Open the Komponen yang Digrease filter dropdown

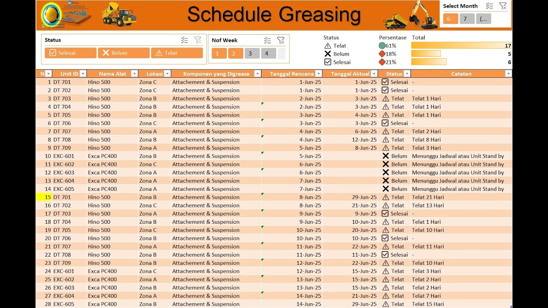(x=257, y=74)
